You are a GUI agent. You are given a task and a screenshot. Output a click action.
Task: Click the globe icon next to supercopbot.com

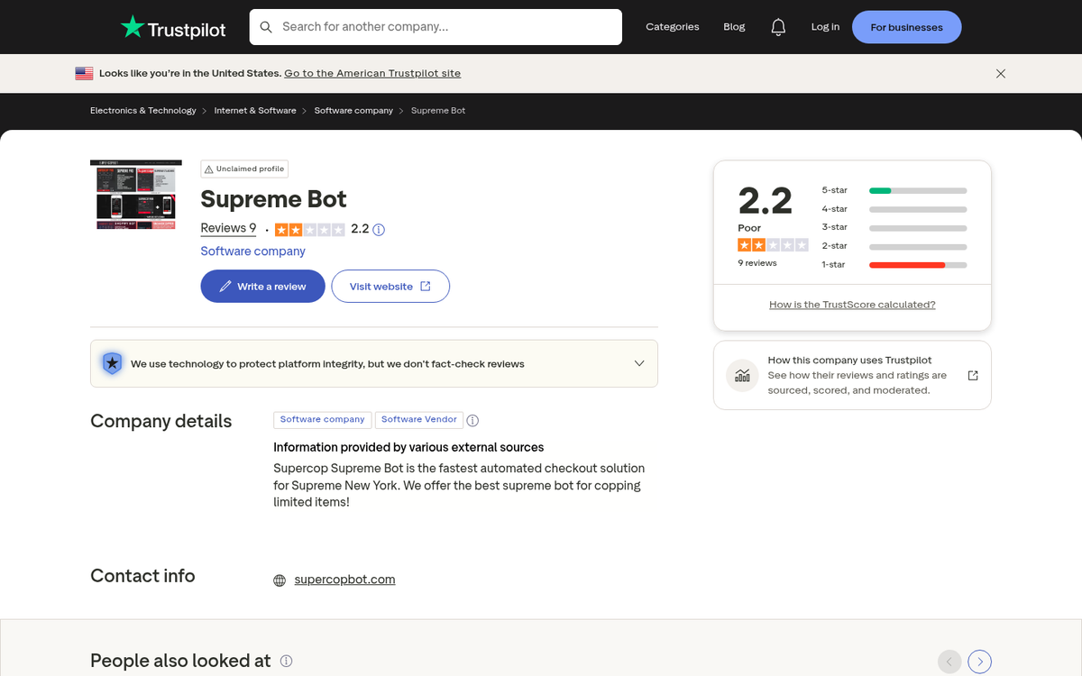pos(280,580)
